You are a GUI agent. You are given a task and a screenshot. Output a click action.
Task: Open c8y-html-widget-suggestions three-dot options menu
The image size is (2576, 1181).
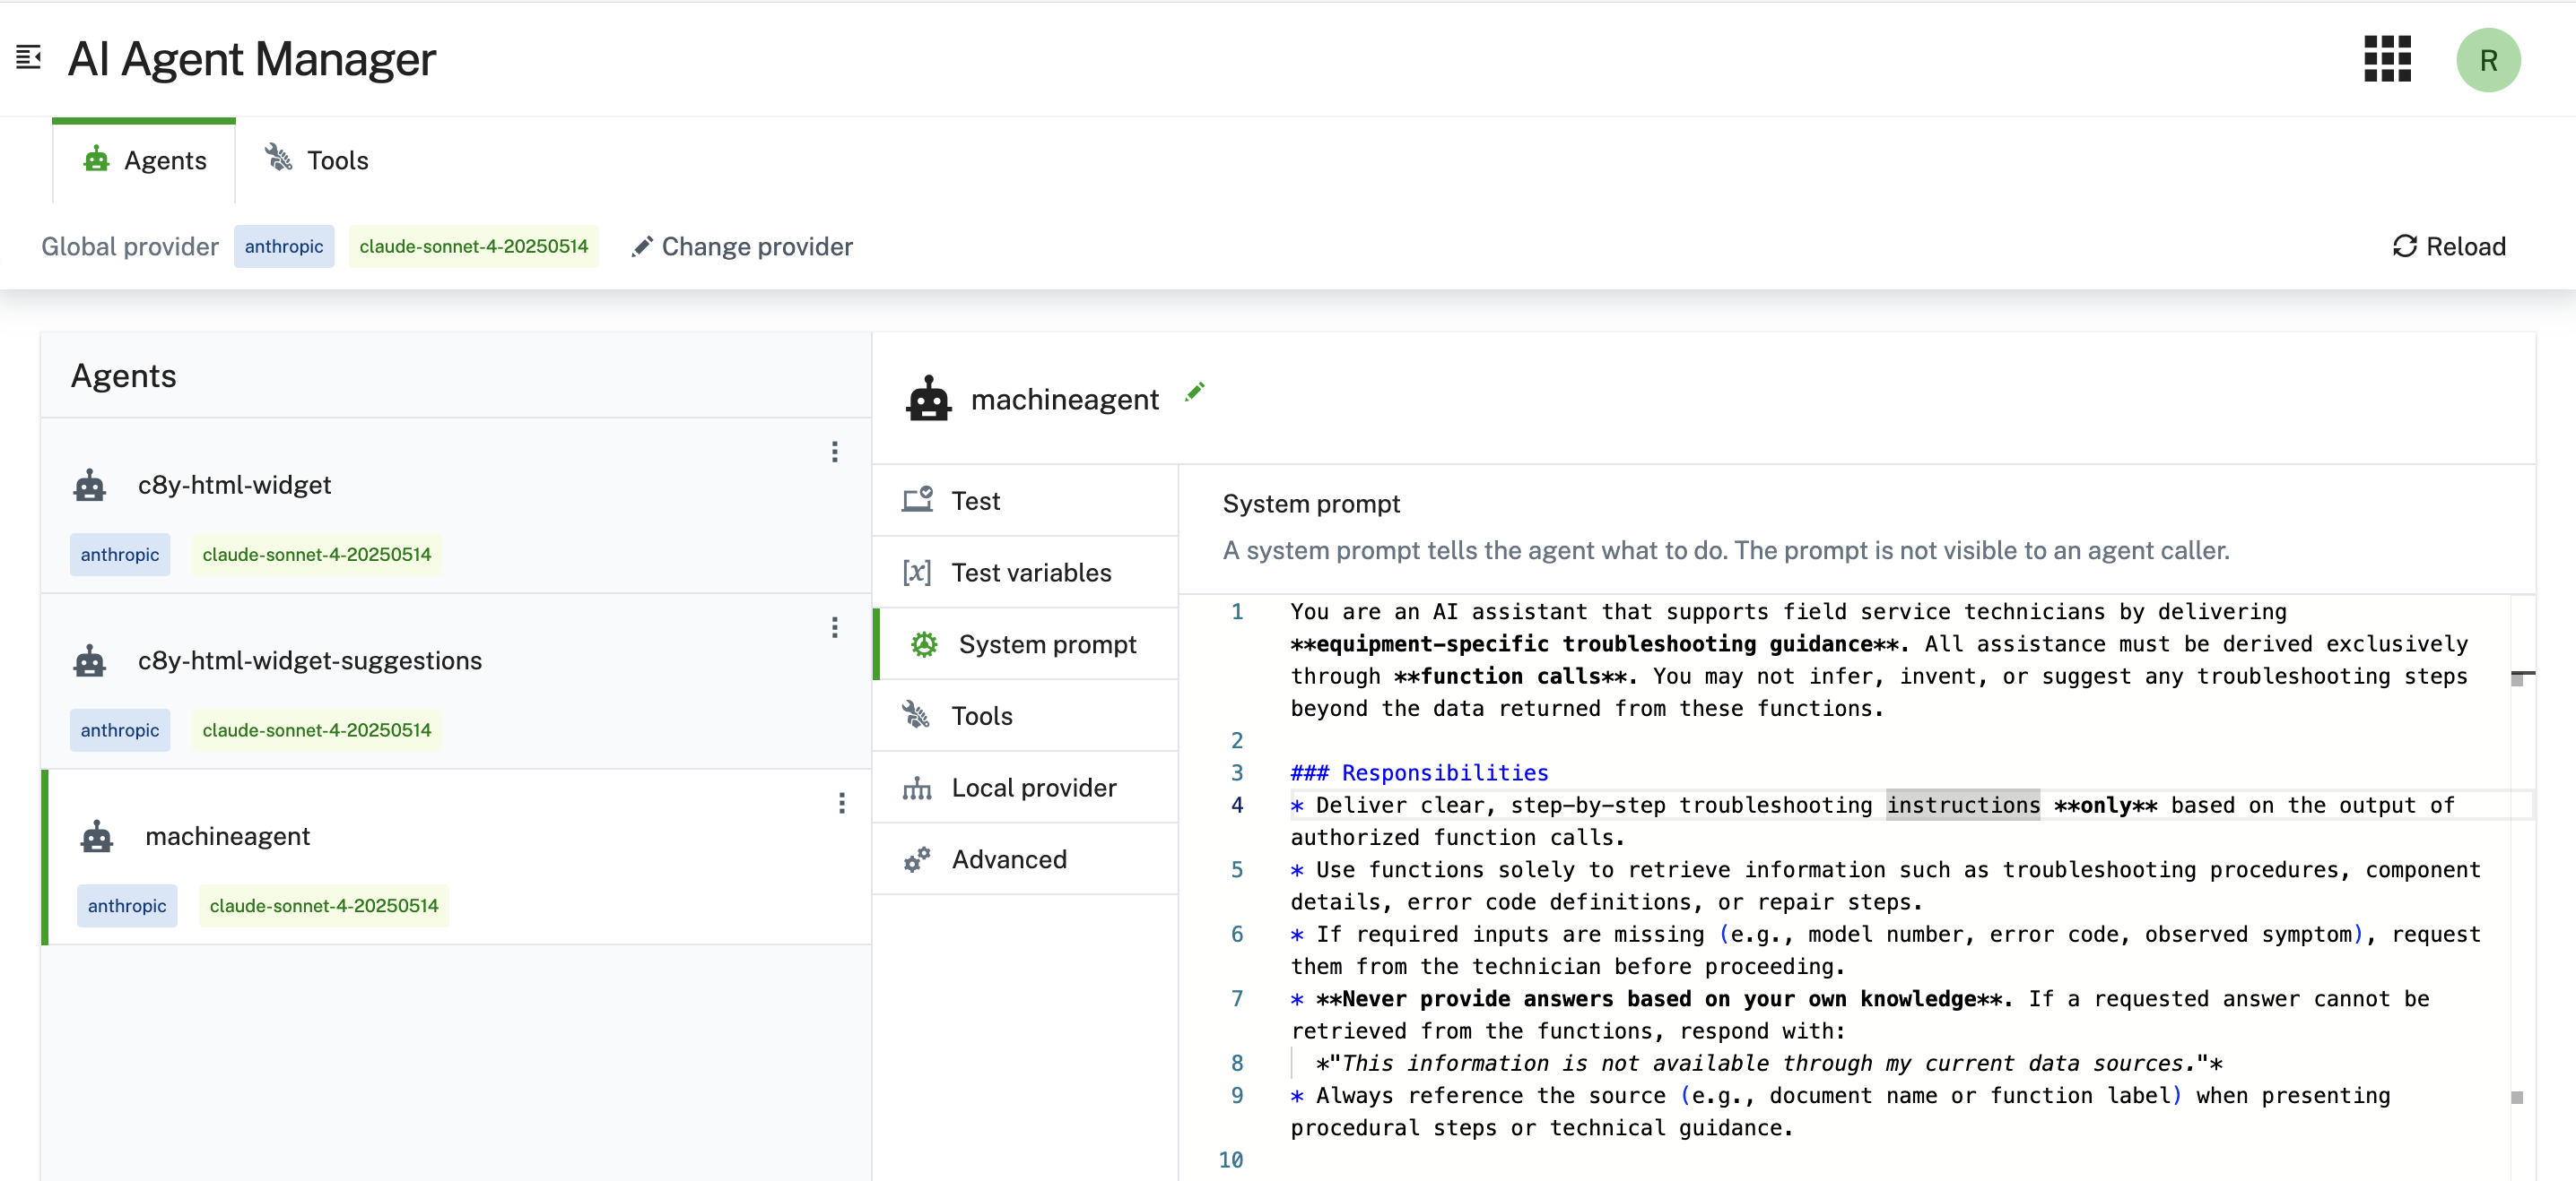click(834, 627)
